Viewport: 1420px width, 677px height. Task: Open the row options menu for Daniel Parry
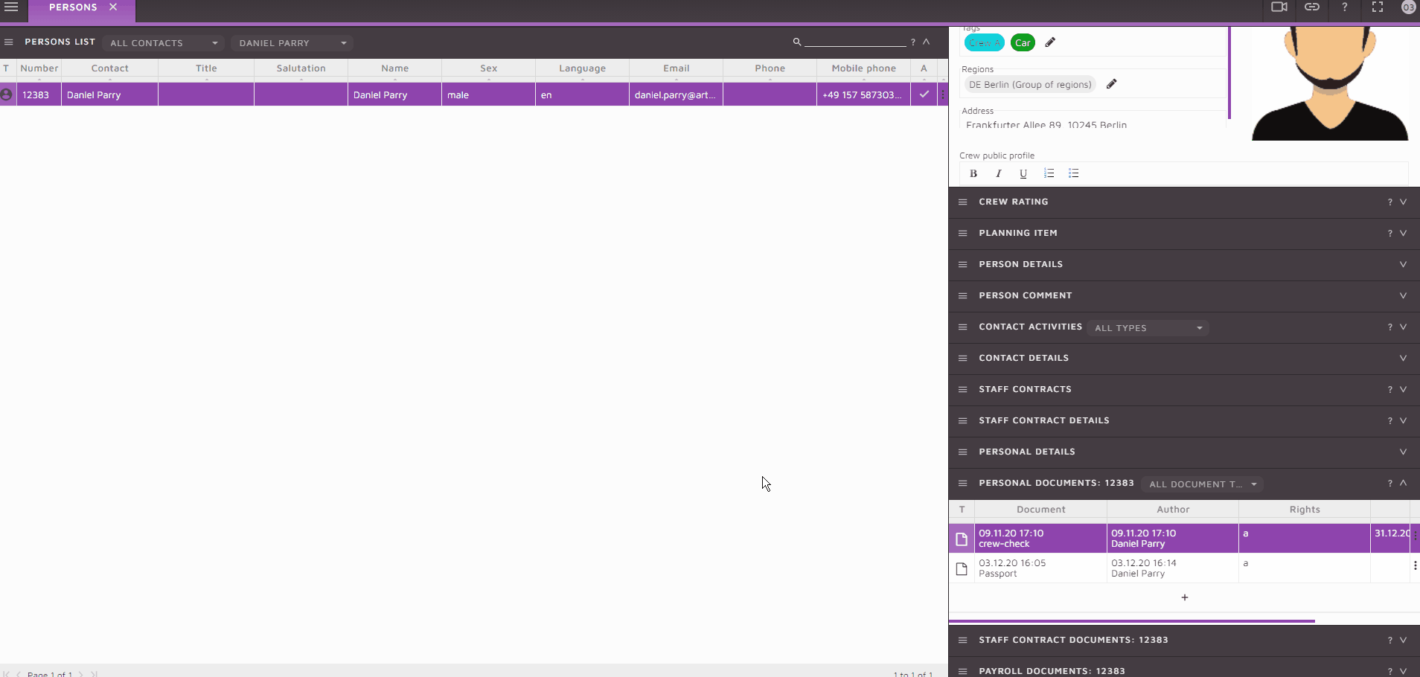pyautogui.click(x=943, y=94)
